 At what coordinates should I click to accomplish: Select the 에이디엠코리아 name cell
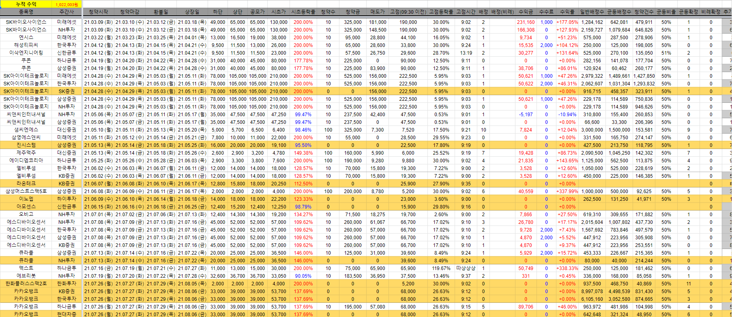(26, 160)
